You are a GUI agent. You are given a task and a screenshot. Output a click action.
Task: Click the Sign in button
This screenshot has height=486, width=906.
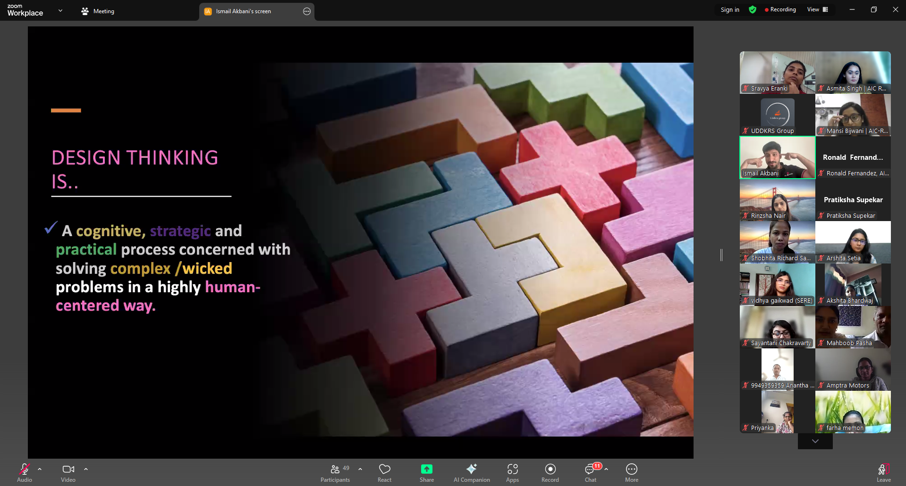(730, 9)
